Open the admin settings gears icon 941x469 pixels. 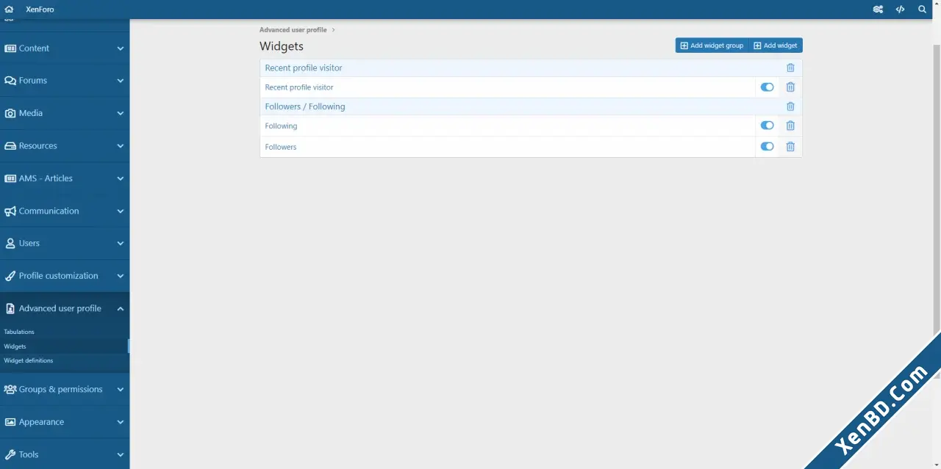[878, 10]
